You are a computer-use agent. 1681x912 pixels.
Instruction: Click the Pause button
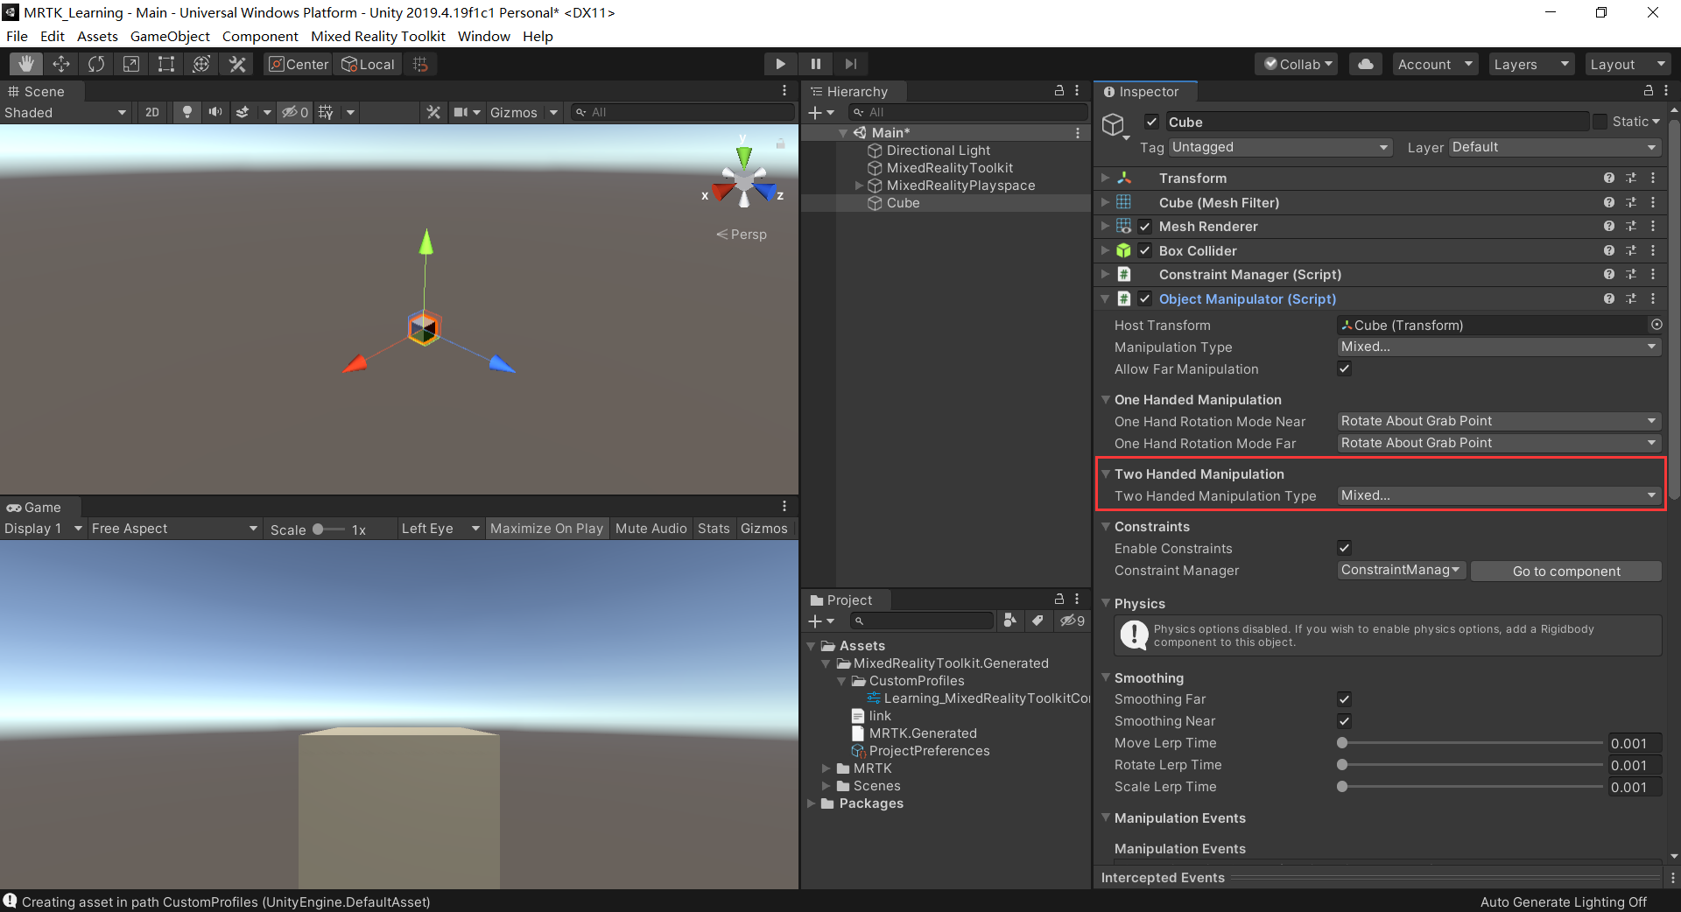(x=816, y=64)
